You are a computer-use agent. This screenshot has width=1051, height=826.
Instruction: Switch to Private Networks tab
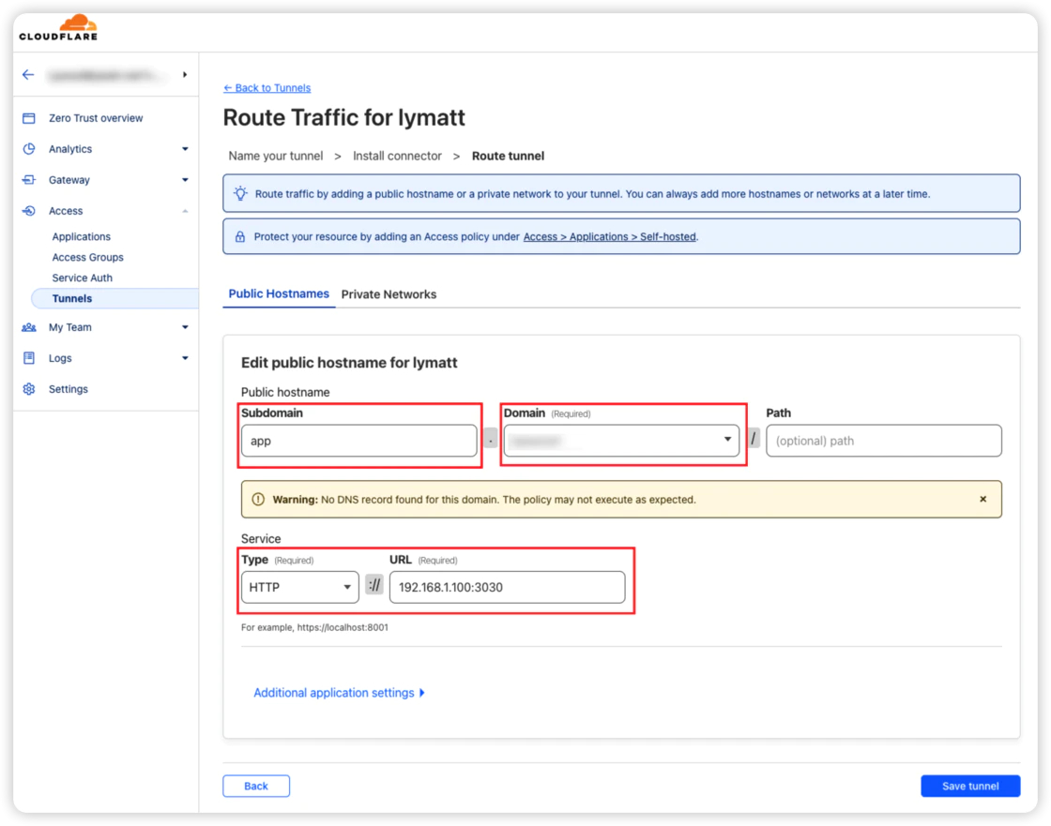(x=388, y=294)
